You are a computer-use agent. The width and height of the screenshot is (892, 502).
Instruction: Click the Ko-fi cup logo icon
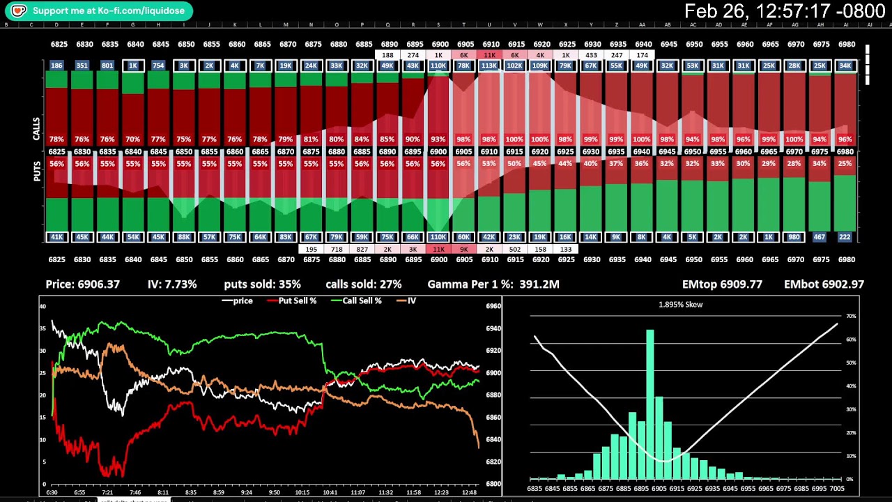pos(19,11)
